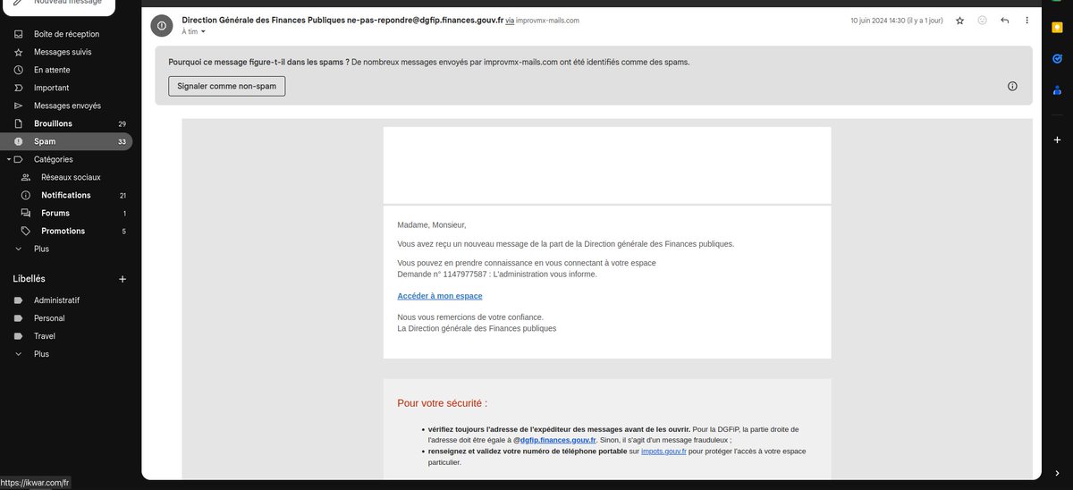Get add-ons with side panel plus
This screenshot has width=1073, height=490.
[1057, 140]
